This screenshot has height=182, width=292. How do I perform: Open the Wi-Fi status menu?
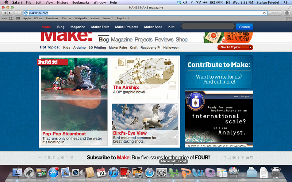coord(199,3)
